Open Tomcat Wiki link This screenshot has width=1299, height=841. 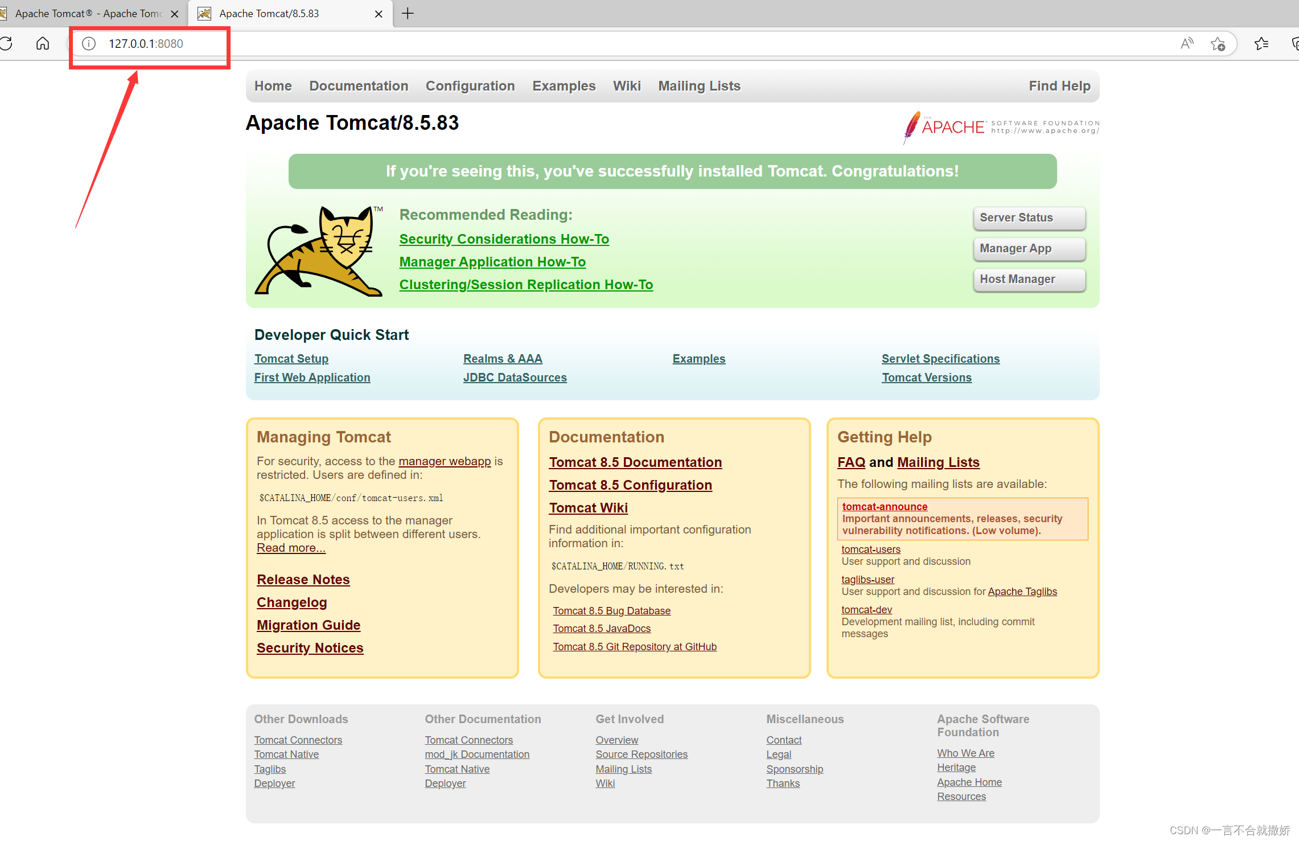(589, 508)
